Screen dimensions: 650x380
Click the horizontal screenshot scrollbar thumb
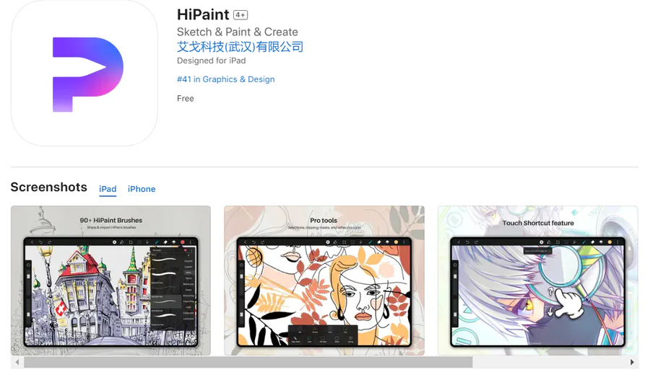click(248, 362)
